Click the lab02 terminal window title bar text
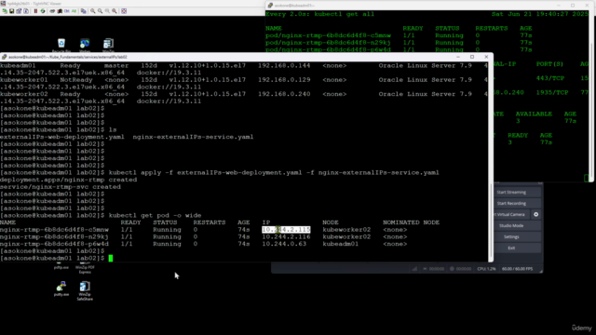 (68, 57)
